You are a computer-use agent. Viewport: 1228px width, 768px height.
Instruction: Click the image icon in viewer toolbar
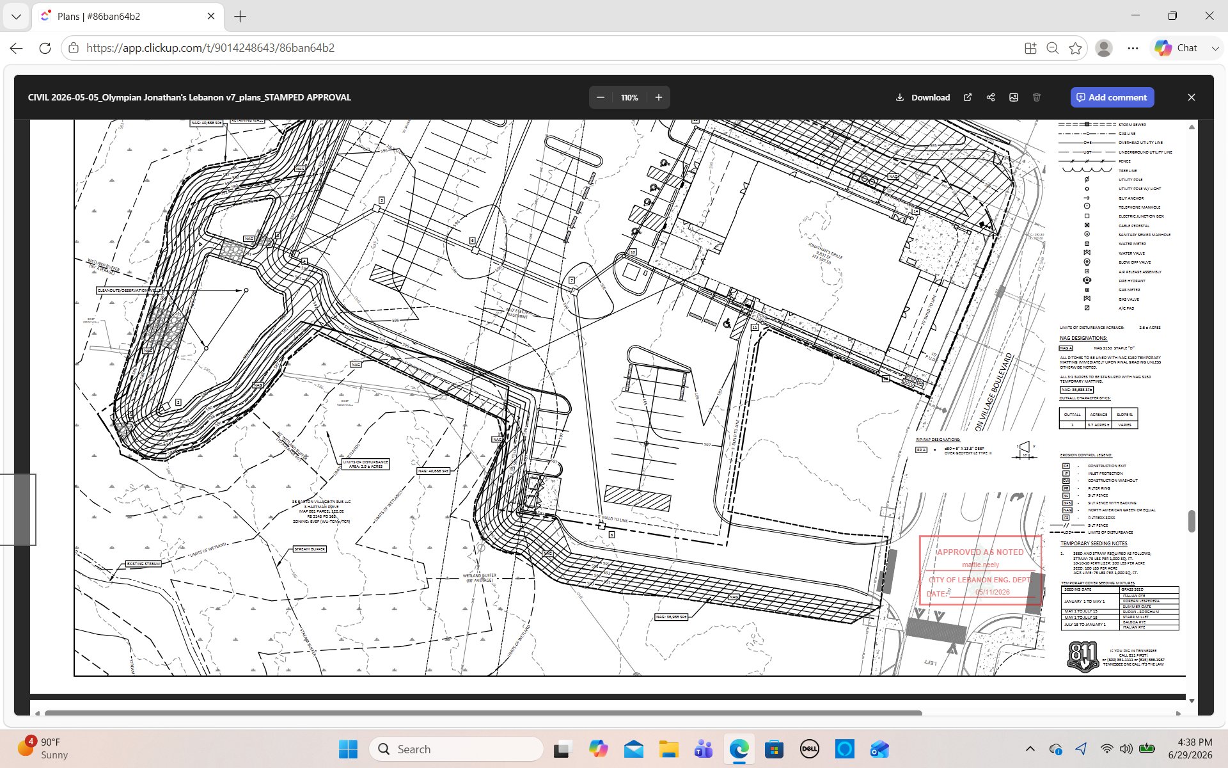coord(1014,97)
